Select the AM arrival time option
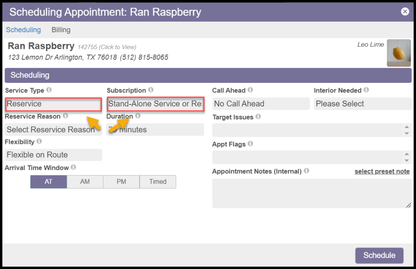 point(85,182)
